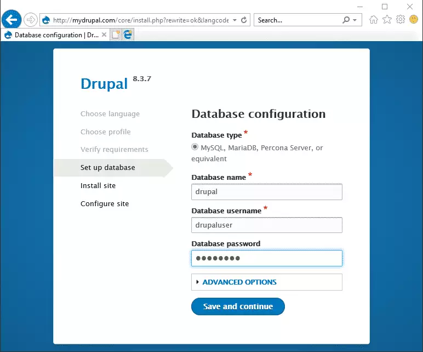
Task: Expand the ADVANCED OPTIONS section
Action: coord(239,282)
